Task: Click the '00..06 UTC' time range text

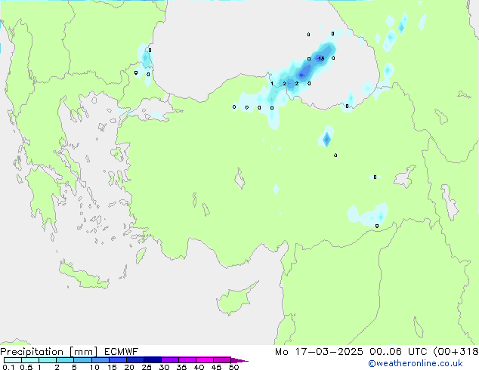Action: (398, 352)
